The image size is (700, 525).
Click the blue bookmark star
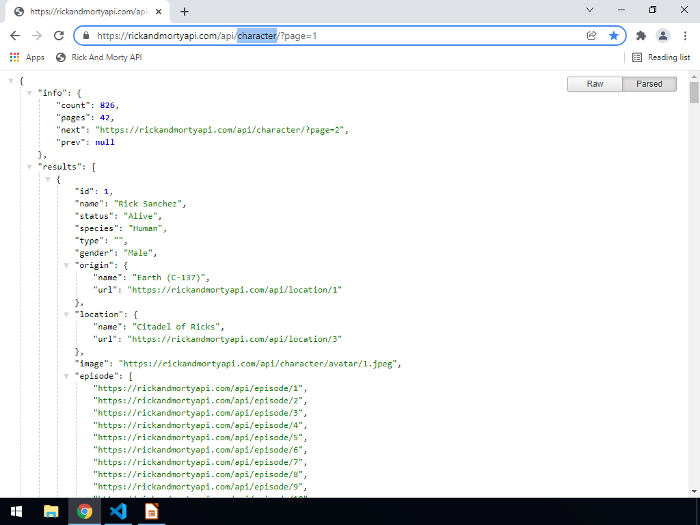click(614, 36)
